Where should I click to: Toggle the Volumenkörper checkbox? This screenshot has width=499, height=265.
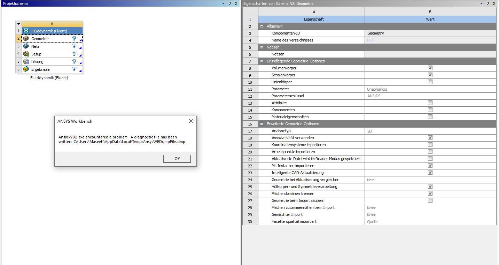pos(430,68)
